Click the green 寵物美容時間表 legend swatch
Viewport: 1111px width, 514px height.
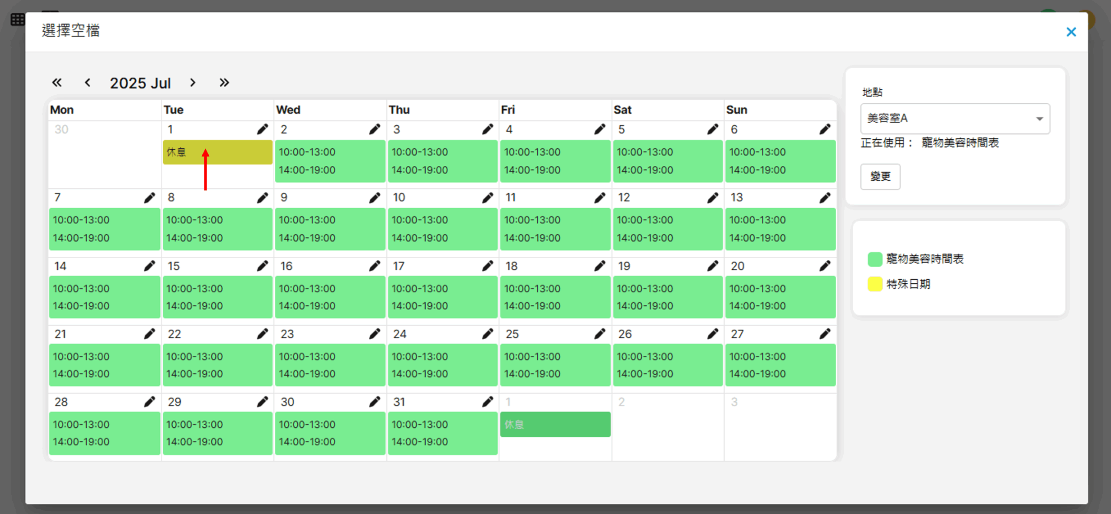(874, 259)
